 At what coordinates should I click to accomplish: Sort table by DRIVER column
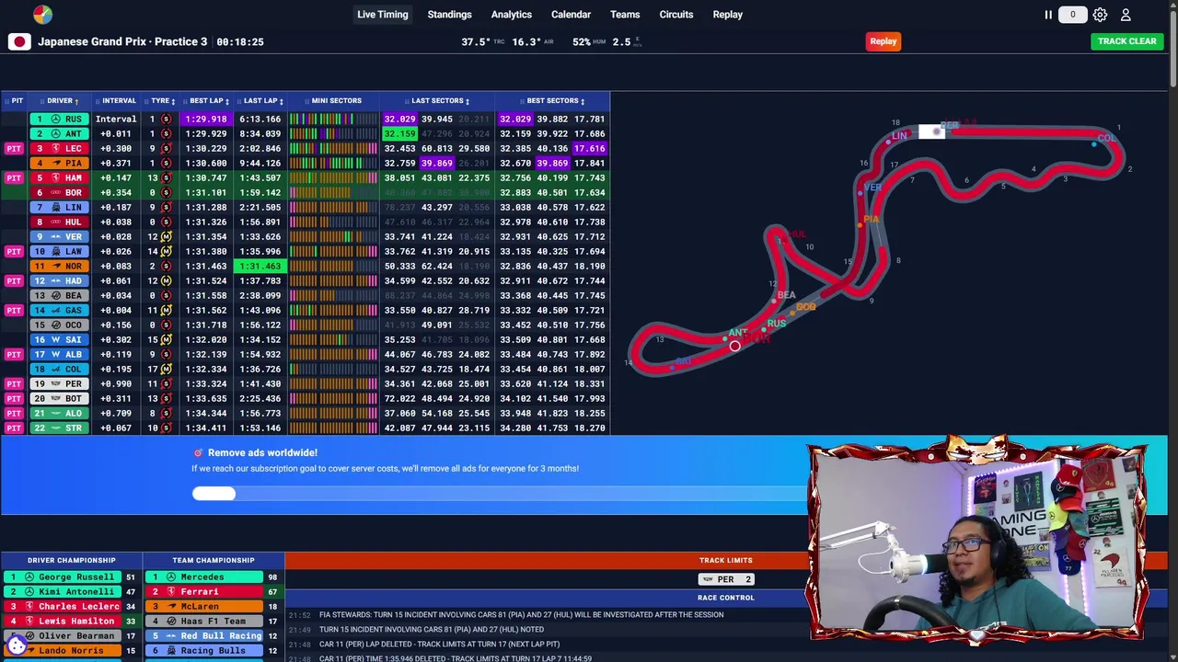click(x=62, y=100)
